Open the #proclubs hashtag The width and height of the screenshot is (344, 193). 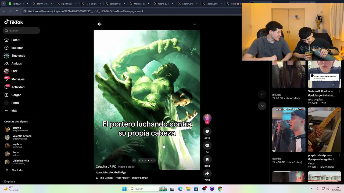(x=102, y=173)
